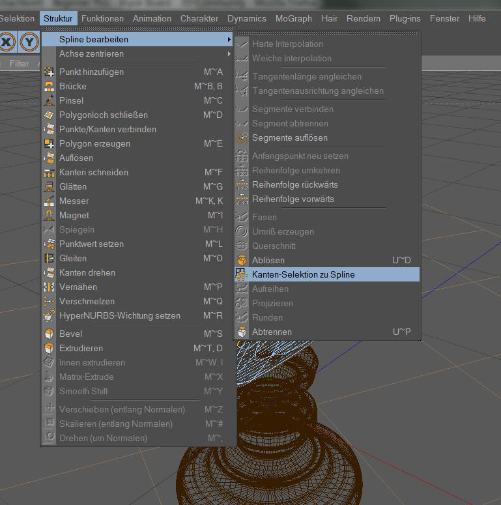501x505 pixels.
Task: Click the Punktwert setzen icon
Action: click(x=49, y=244)
